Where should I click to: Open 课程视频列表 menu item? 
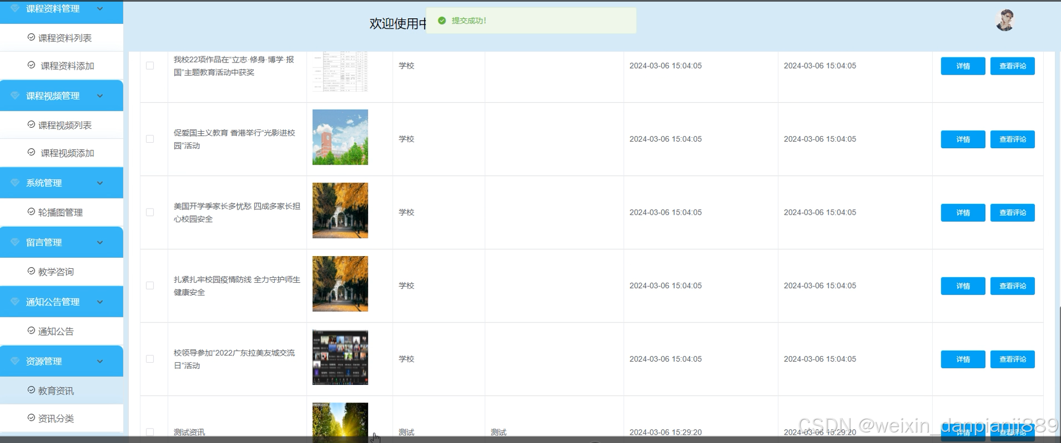point(61,125)
